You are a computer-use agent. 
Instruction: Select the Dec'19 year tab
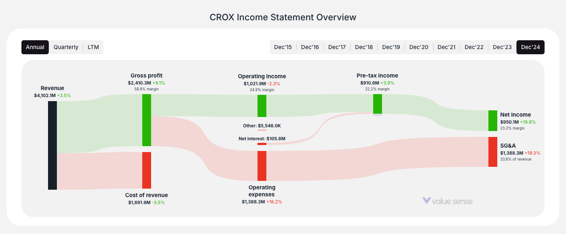click(391, 47)
